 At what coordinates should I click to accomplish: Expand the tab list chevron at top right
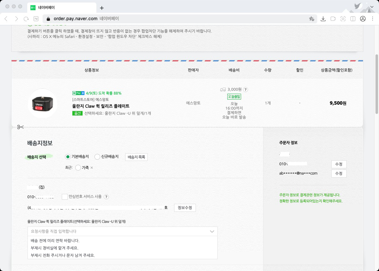(372, 7)
